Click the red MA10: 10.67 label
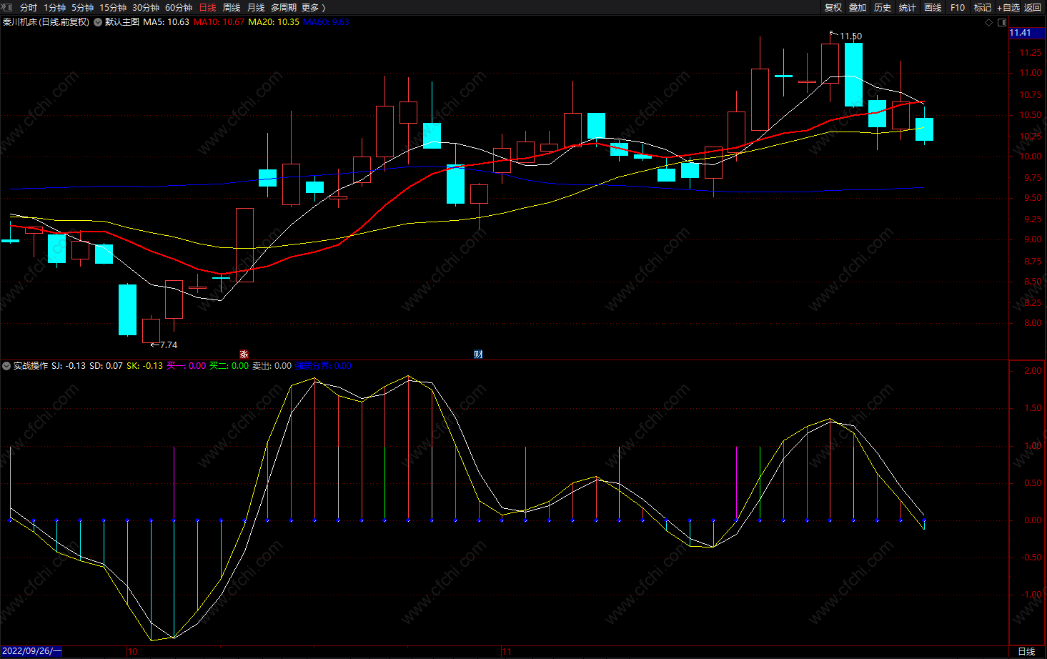The image size is (1047, 659). [219, 22]
